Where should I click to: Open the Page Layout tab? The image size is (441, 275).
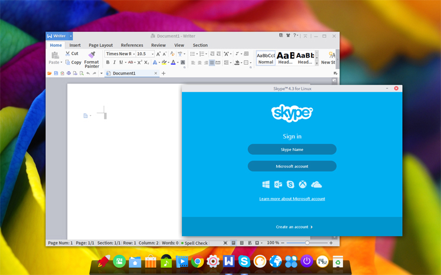pos(101,45)
